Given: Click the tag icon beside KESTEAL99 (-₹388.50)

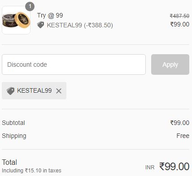Looking at the screenshot, I should [x=40, y=25].
